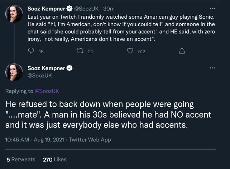230x169 pixels.
Task: View the 5 Retweets list
Action: click(x=21, y=159)
